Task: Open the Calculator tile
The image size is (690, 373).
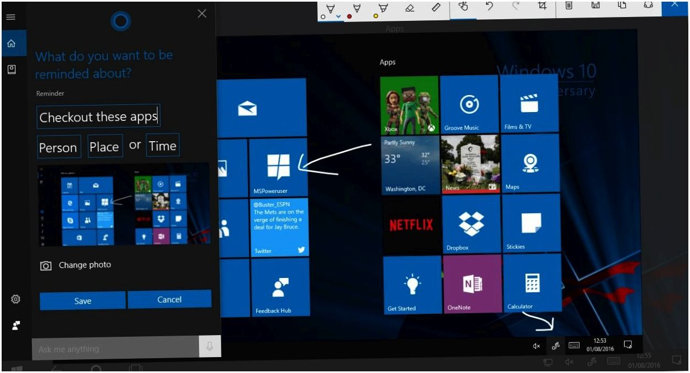Action: [x=533, y=283]
